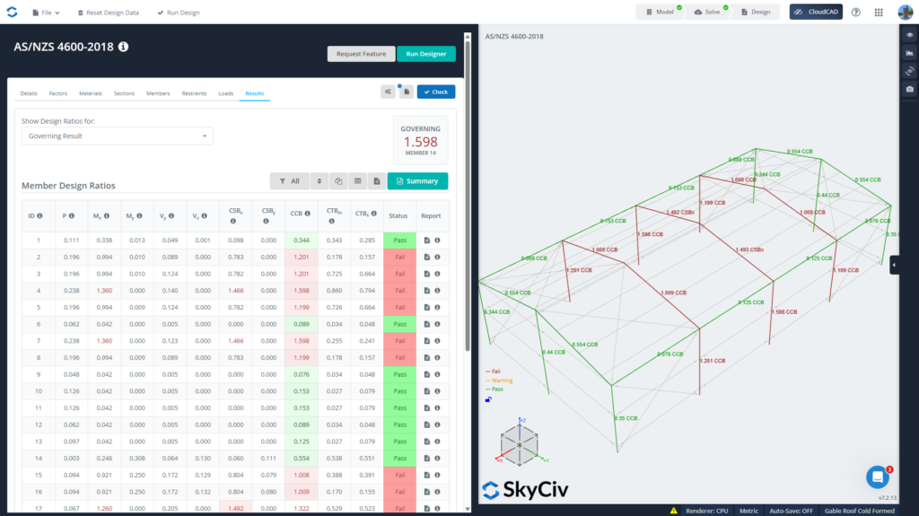Screen dimensions: 919x516
Task: Open the chat support bubble
Action: pyautogui.click(x=878, y=477)
